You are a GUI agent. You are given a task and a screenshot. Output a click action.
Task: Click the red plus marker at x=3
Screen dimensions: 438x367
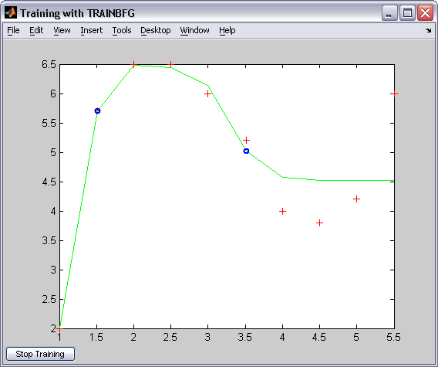point(207,93)
